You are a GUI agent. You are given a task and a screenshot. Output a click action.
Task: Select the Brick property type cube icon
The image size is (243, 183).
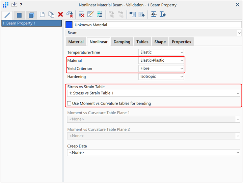tap(31, 15)
